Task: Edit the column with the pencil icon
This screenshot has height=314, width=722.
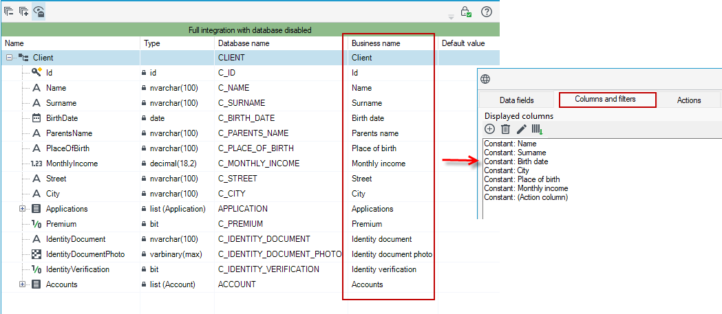Action: (x=522, y=129)
